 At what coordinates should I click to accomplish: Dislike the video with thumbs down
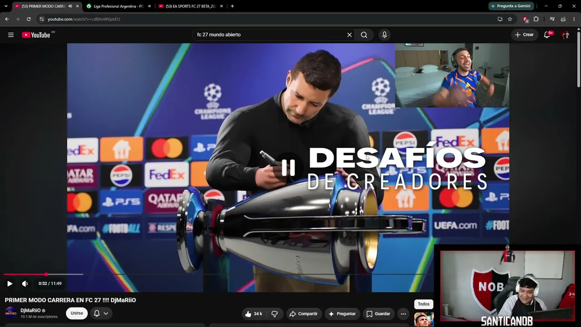[275, 314]
